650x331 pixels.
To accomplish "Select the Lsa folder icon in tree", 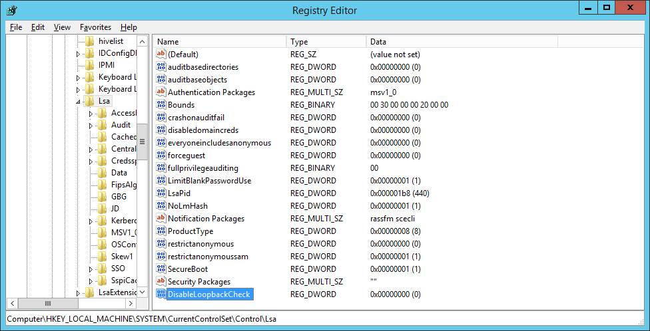I will tap(90, 101).
